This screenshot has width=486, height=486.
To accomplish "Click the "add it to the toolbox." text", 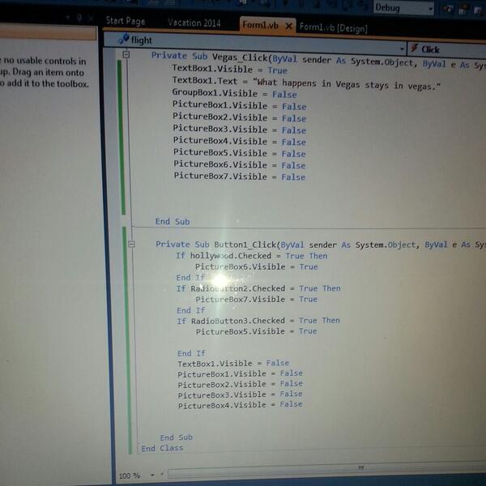I will [x=48, y=83].
